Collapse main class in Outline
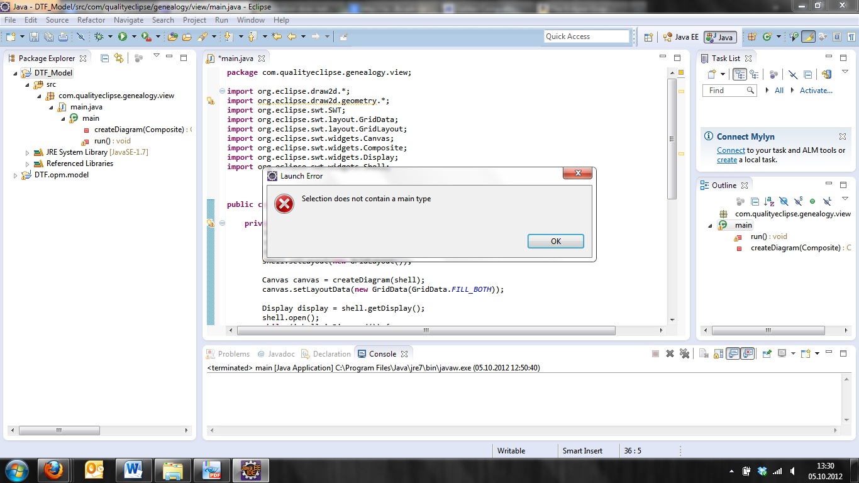859x483 pixels. click(711, 225)
